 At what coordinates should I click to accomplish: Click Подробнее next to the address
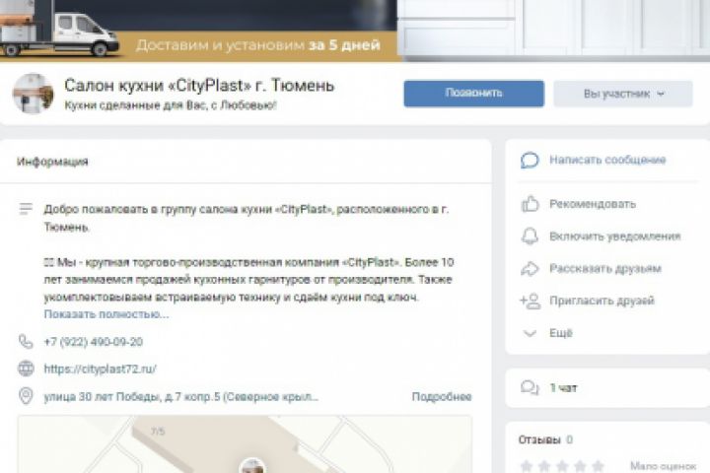[x=442, y=397]
